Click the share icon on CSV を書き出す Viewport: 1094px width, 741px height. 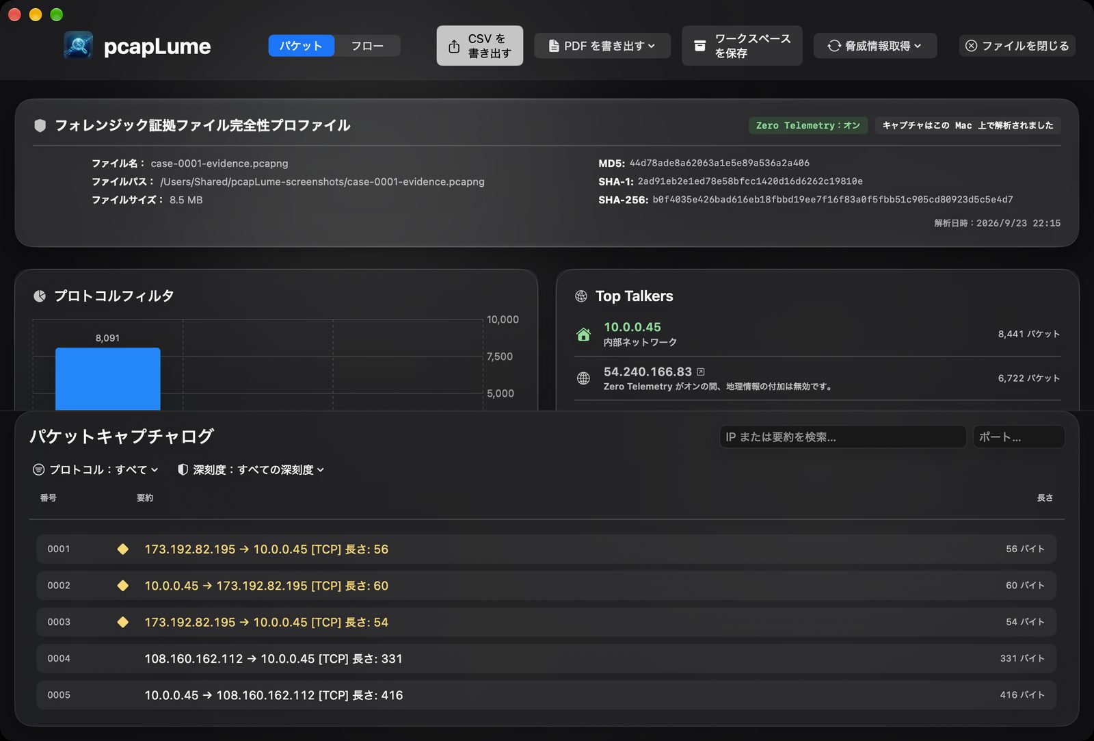tap(454, 46)
